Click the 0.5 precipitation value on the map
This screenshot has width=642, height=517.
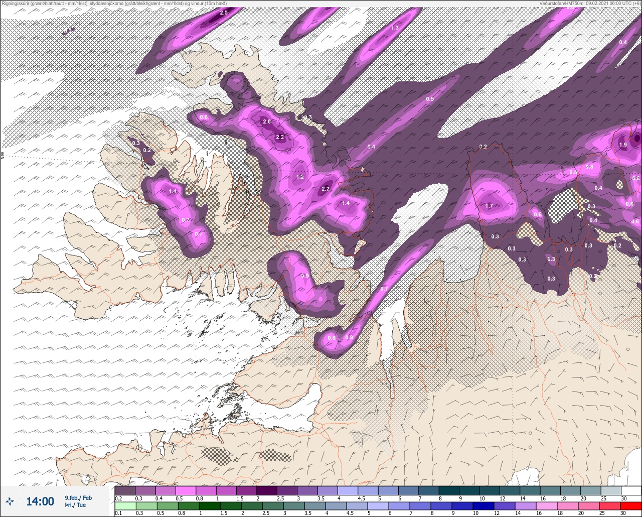click(430, 99)
